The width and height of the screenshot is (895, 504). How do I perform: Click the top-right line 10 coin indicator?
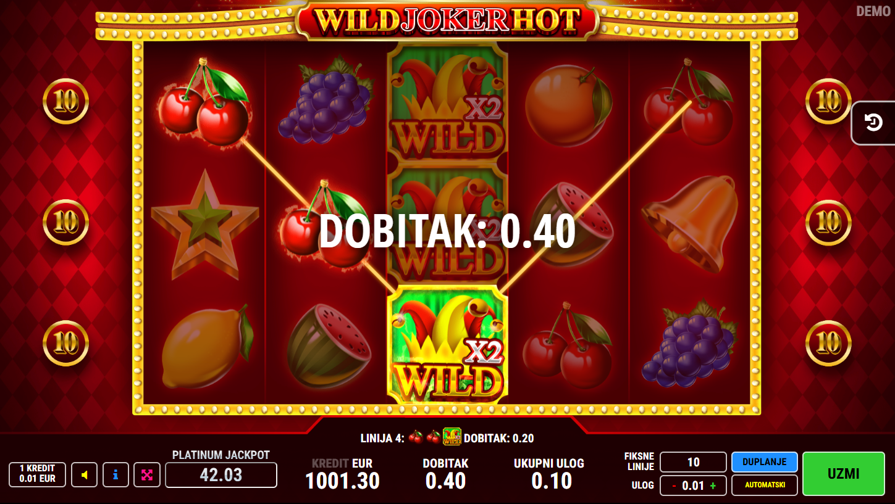click(x=828, y=102)
